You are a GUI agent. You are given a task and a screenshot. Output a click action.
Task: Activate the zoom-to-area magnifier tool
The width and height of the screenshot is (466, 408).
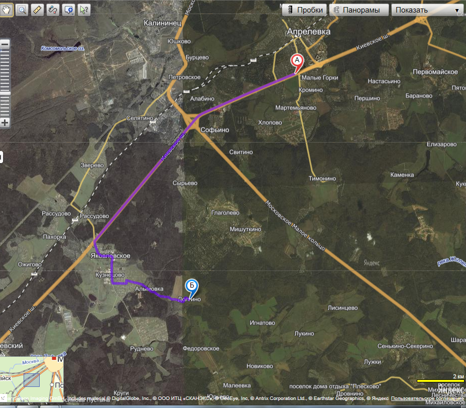(22, 10)
